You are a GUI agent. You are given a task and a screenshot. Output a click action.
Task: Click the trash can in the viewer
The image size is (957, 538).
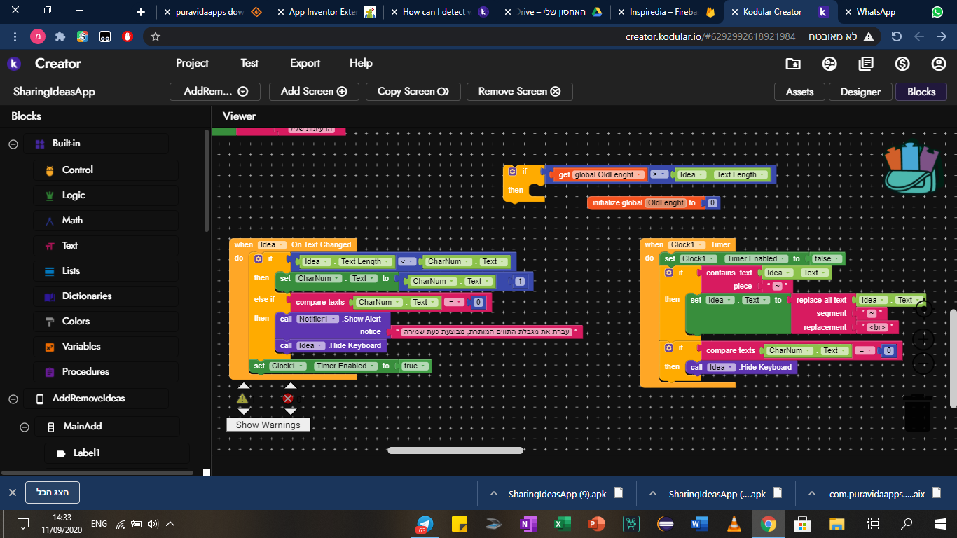pos(917,412)
